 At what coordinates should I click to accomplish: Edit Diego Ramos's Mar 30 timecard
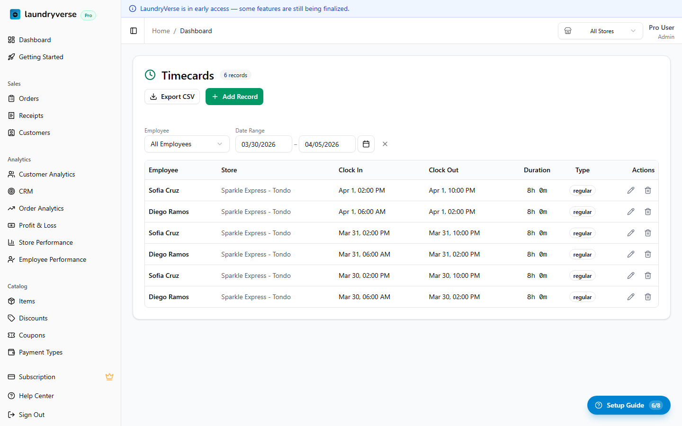tap(631, 297)
